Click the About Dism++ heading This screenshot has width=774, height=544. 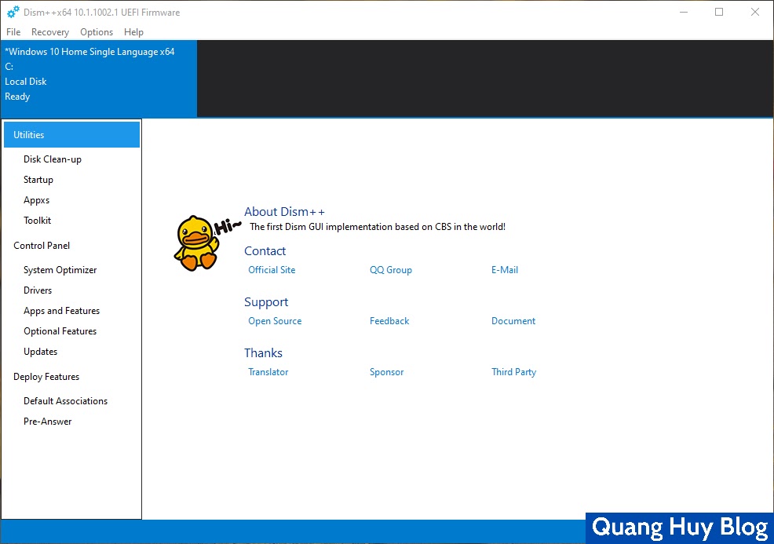pyautogui.click(x=284, y=212)
